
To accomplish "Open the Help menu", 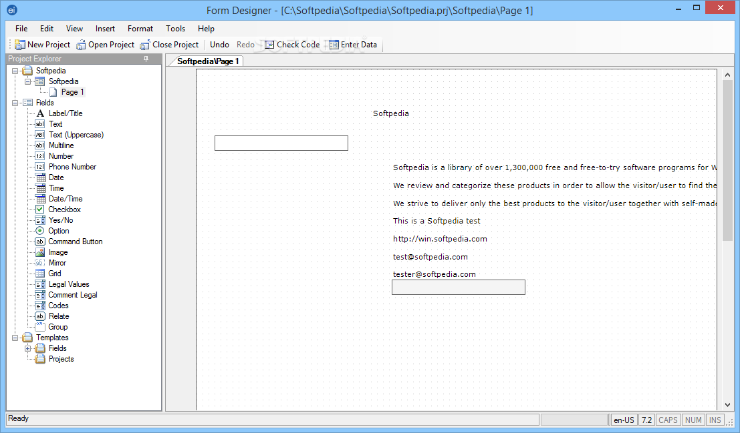I will 206,29.
